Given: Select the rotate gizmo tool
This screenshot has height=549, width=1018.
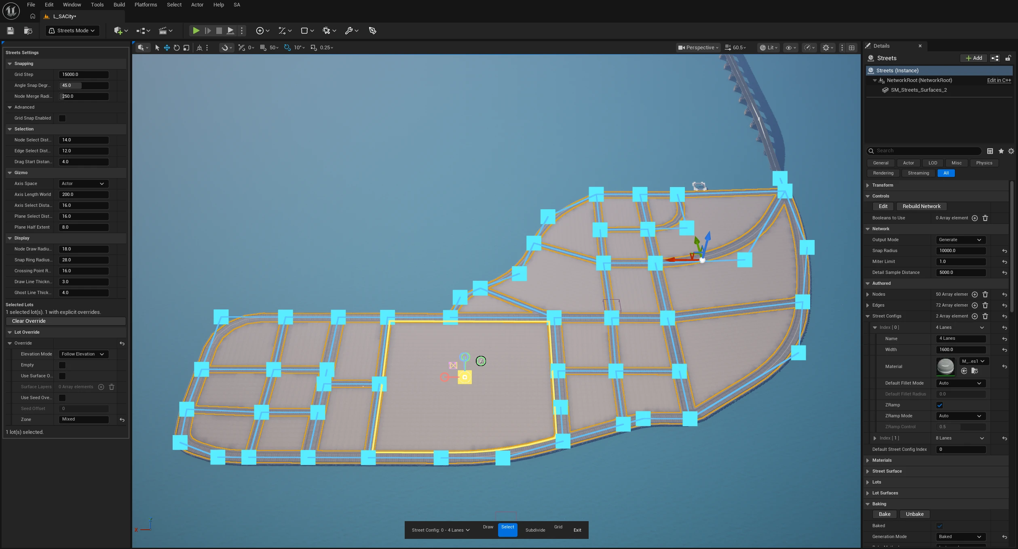Looking at the screenshot, I should (x=177, y=48).
